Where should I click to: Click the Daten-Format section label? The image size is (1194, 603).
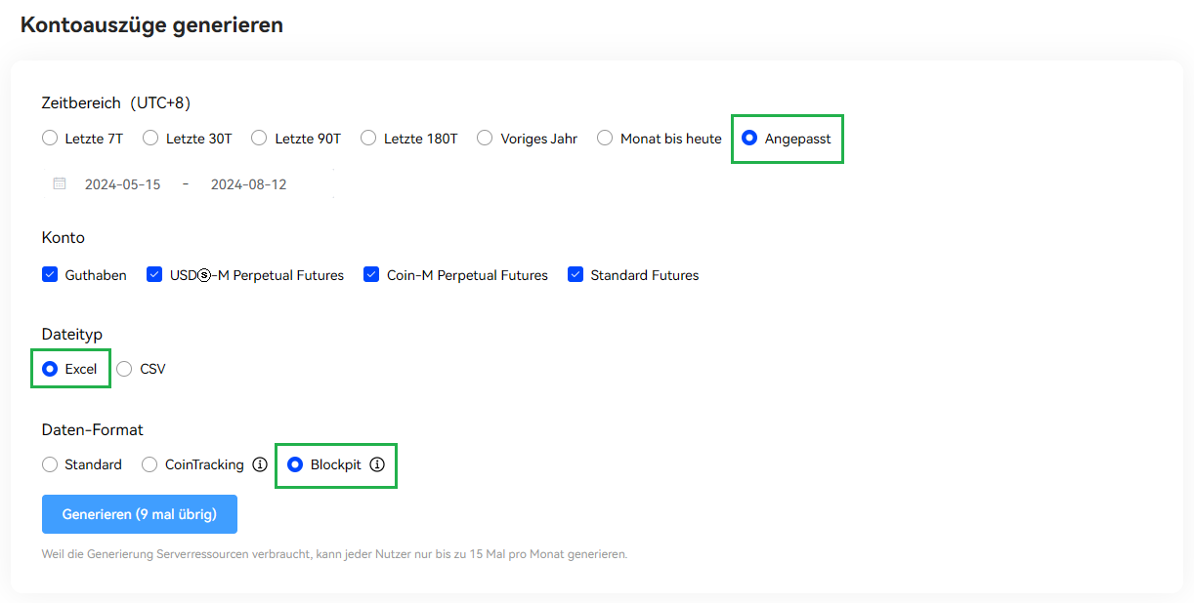pyautogui.click(x=93, y=429)
